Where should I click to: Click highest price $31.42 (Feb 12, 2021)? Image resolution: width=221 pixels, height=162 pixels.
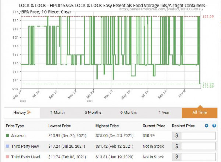[114, 146]
